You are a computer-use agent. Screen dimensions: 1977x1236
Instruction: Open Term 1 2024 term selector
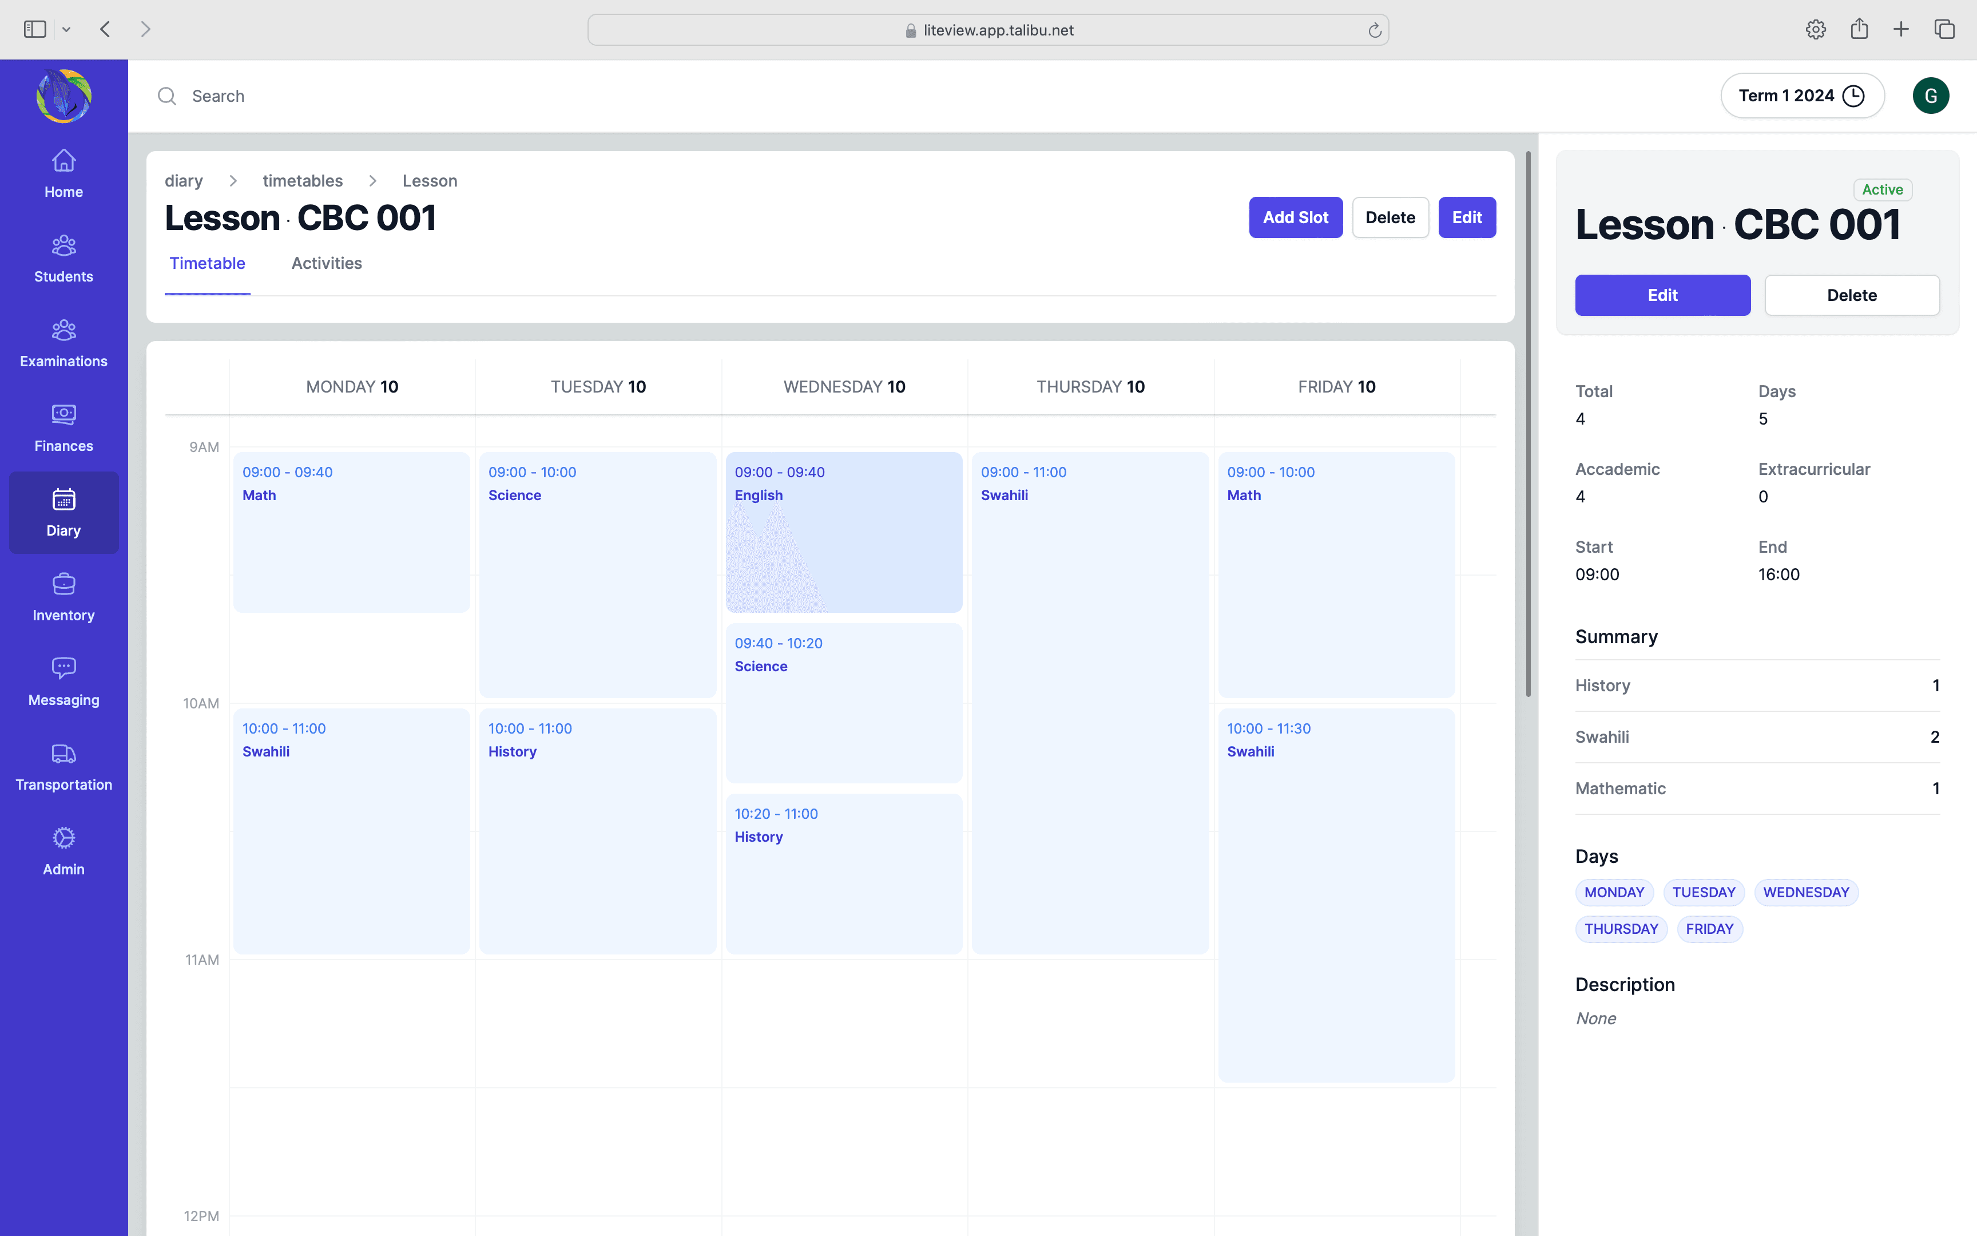[1801, 96]
